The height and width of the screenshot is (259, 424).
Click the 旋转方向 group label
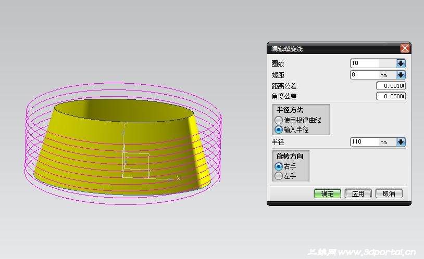pyautogui.click(x=290, y=156)
